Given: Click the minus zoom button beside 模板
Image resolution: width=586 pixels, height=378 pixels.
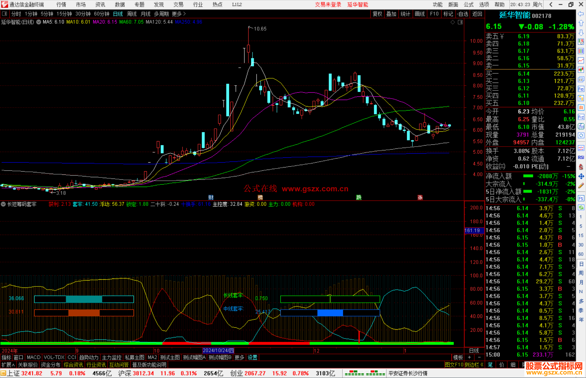Looking at the screenshot, I should tap(479, 357).
